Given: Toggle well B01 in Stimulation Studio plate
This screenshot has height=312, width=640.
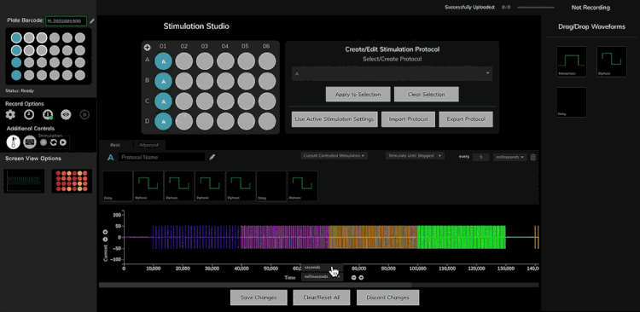Looking at the screenshot, I should click(x=163, y=82).
